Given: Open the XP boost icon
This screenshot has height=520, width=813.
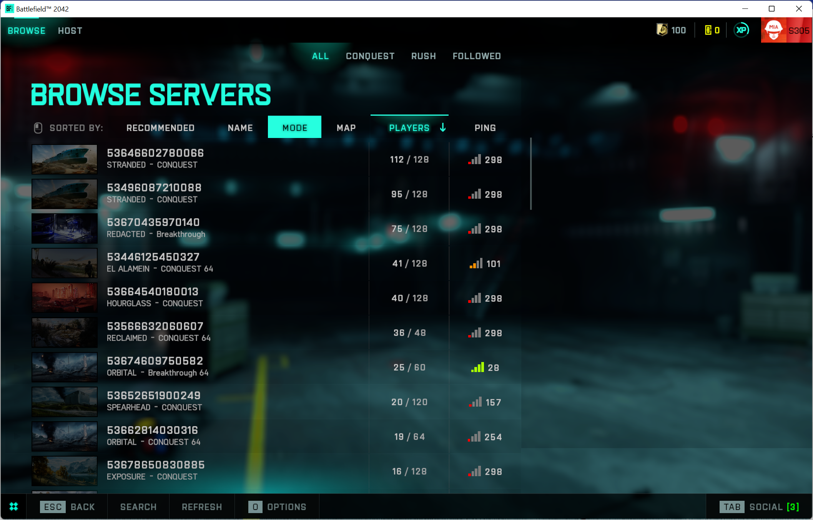Looking at the screenshot, I should pyautogui.click(x=742, y=30).
